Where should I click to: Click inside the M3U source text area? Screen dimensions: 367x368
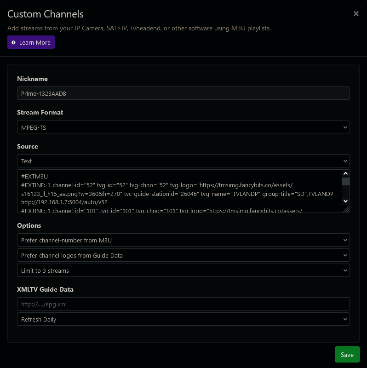(x=179, y=191)
